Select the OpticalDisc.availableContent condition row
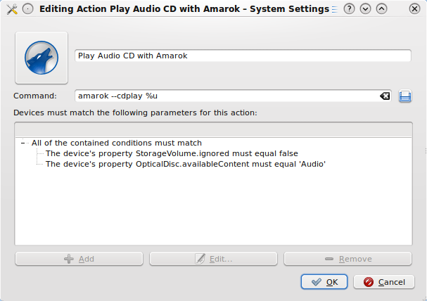Screen dimensions: 427x301 click(x=186, y=164)
